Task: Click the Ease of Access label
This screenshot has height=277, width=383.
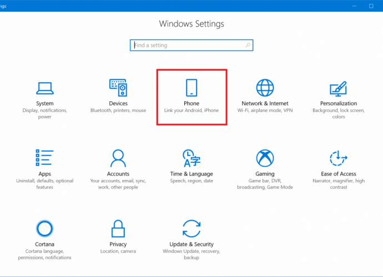Action: 339,174
